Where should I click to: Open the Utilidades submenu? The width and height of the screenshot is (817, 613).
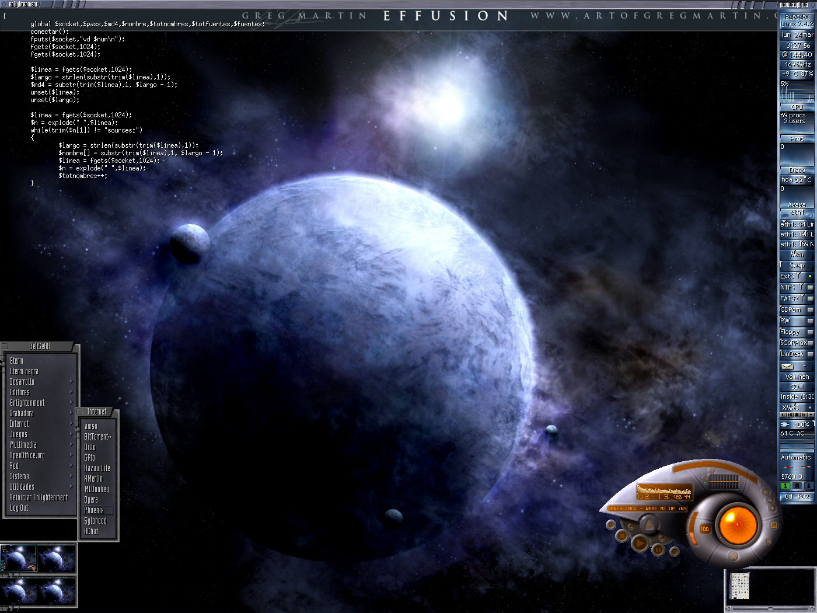[x=41, y=487]
